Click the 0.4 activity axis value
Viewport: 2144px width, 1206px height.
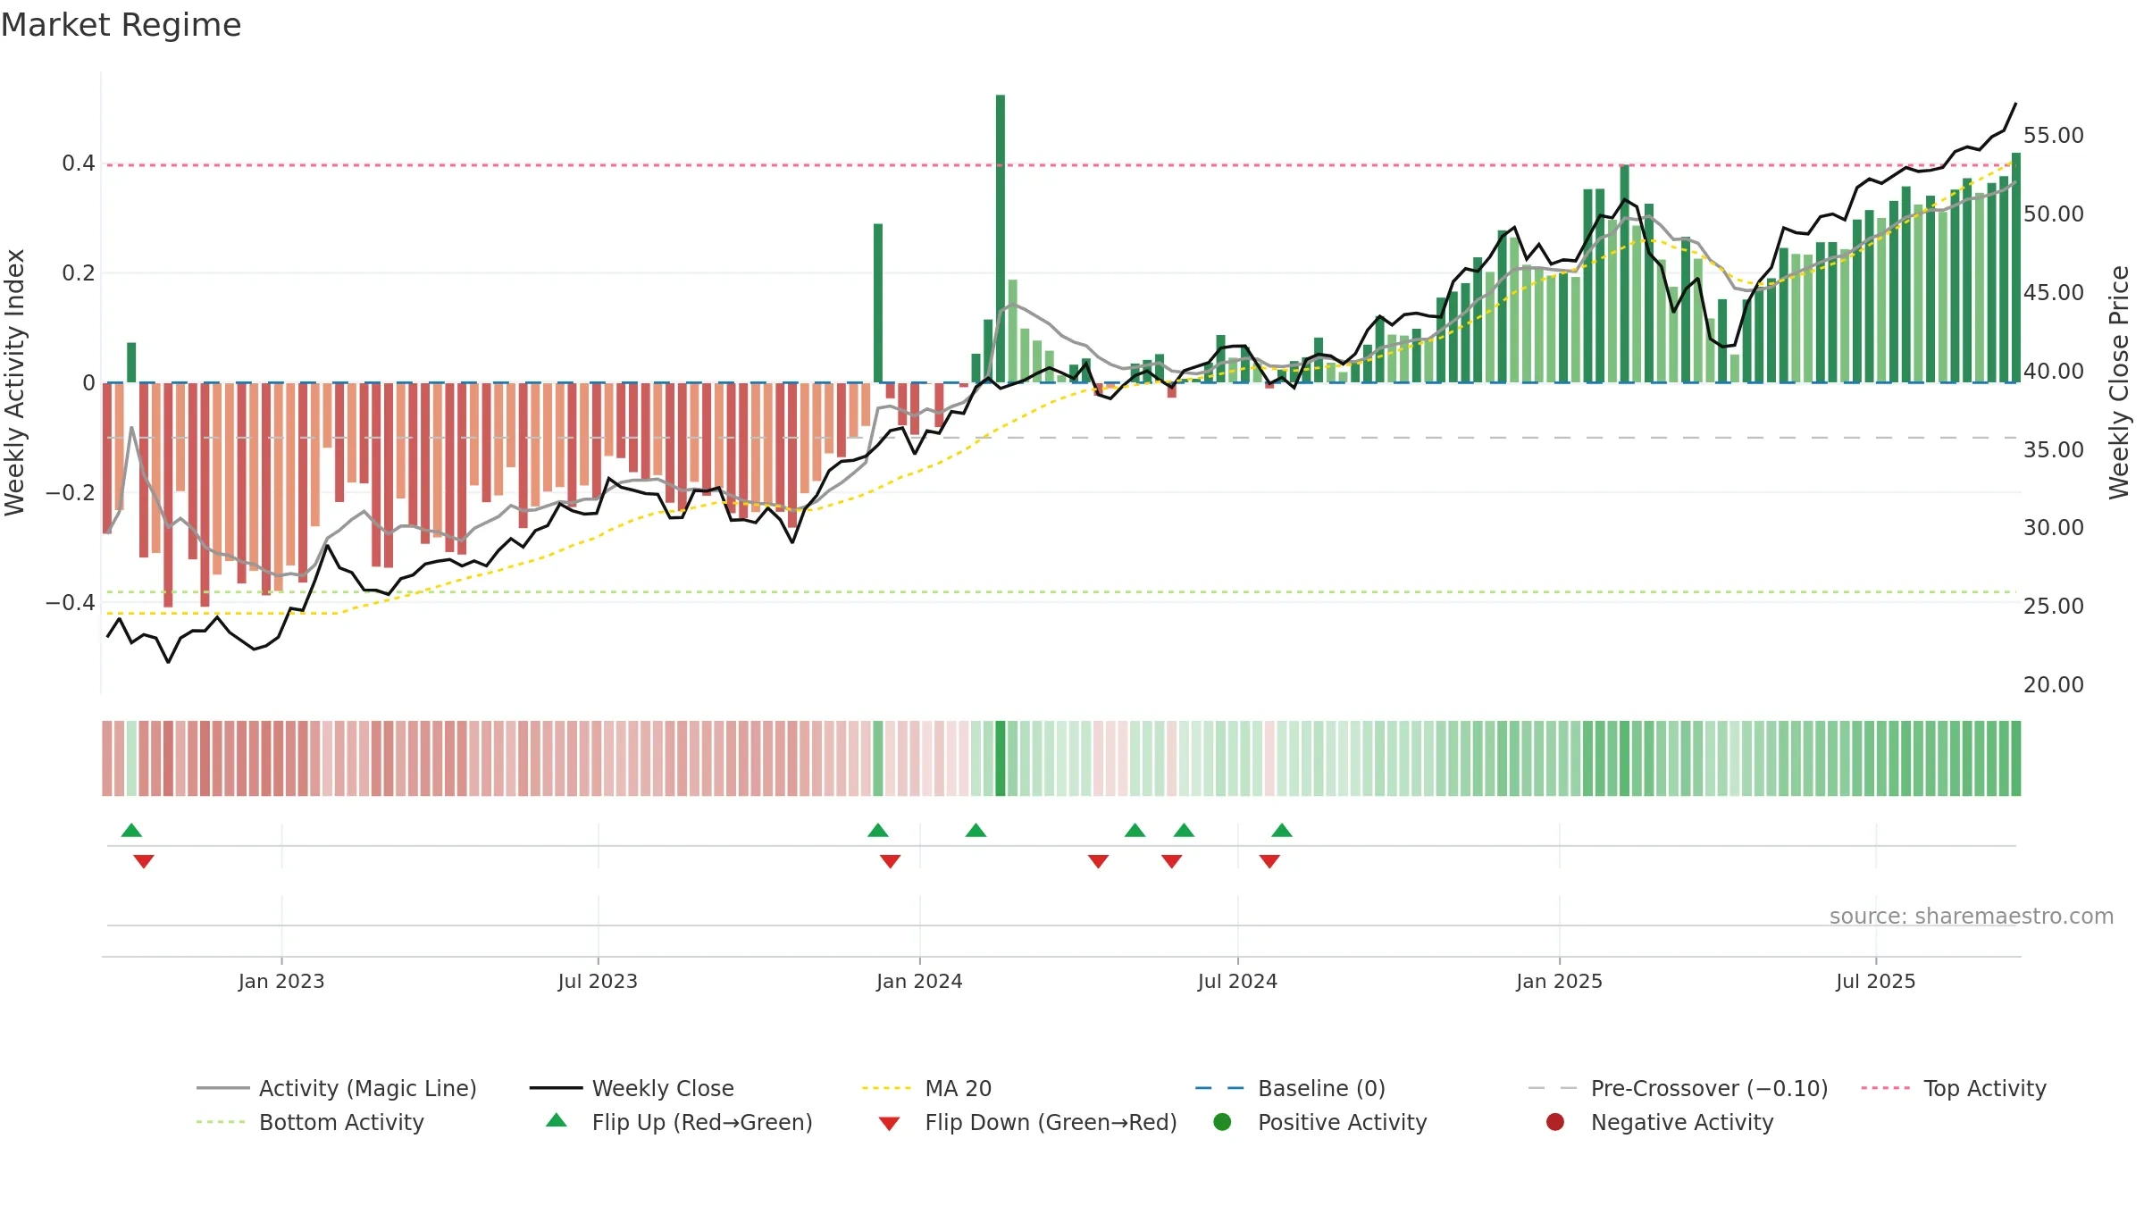pos(79,163)
